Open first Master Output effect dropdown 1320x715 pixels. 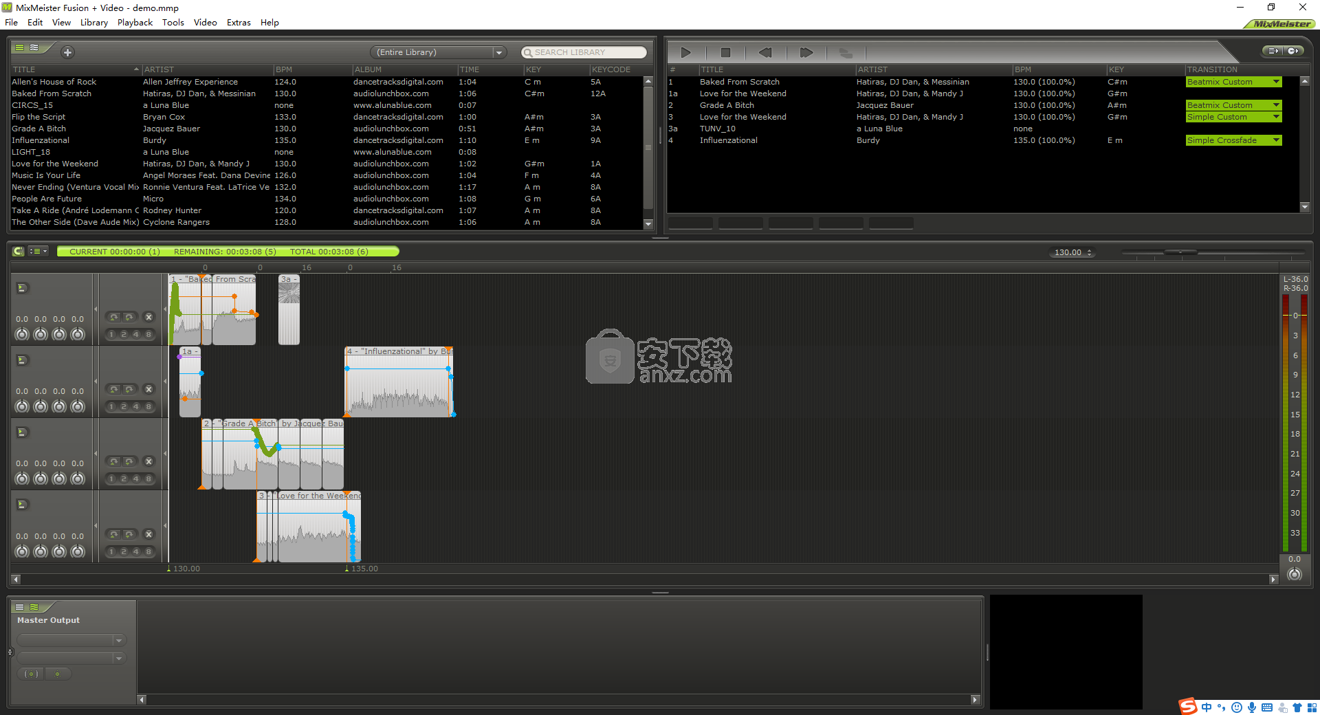click(71, 641)
